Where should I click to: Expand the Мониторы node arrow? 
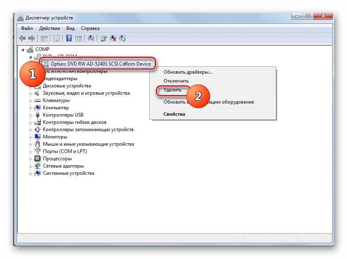[x=30, y=137]
